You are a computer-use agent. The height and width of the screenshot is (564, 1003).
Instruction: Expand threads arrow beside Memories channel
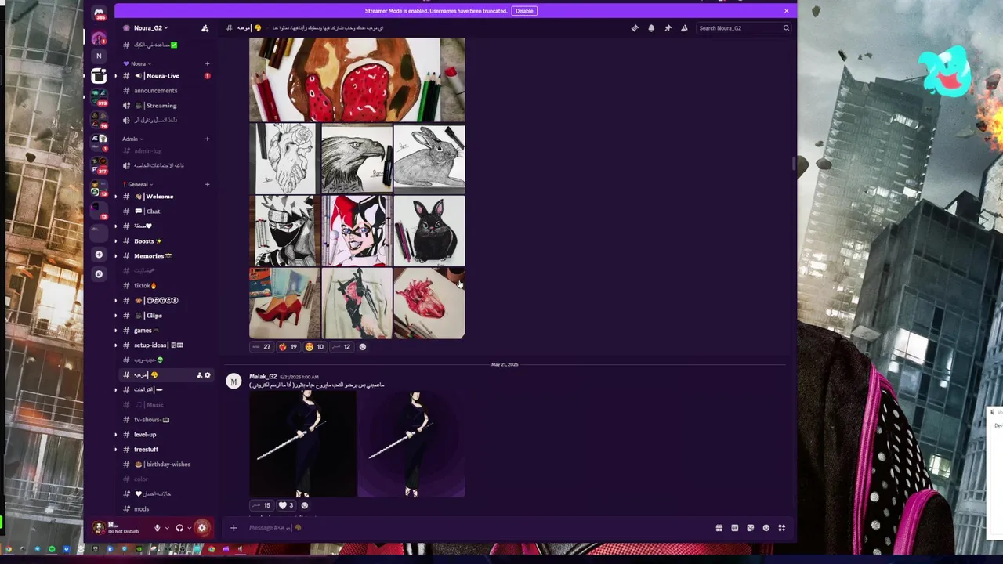point(116,256)
